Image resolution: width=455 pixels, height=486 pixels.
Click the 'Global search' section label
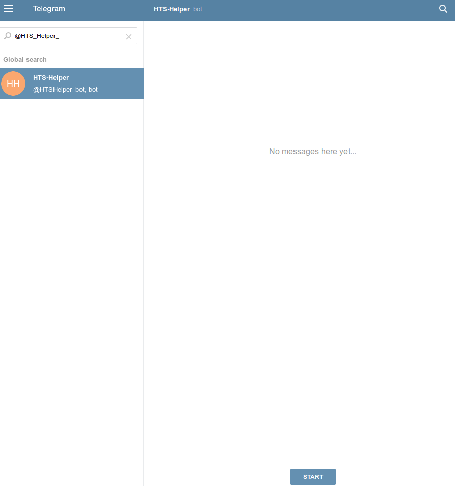pyautogui.click(x=25, y=59)
